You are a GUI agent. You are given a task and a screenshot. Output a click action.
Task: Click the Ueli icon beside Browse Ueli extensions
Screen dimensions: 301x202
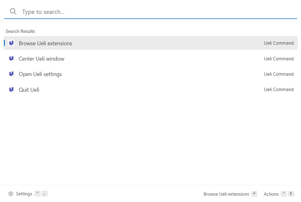[11, 43]
